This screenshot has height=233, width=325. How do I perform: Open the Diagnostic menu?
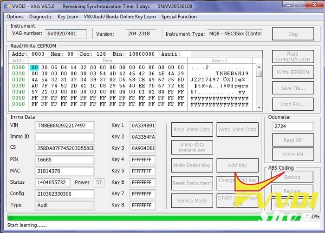[x=40, y=17]
